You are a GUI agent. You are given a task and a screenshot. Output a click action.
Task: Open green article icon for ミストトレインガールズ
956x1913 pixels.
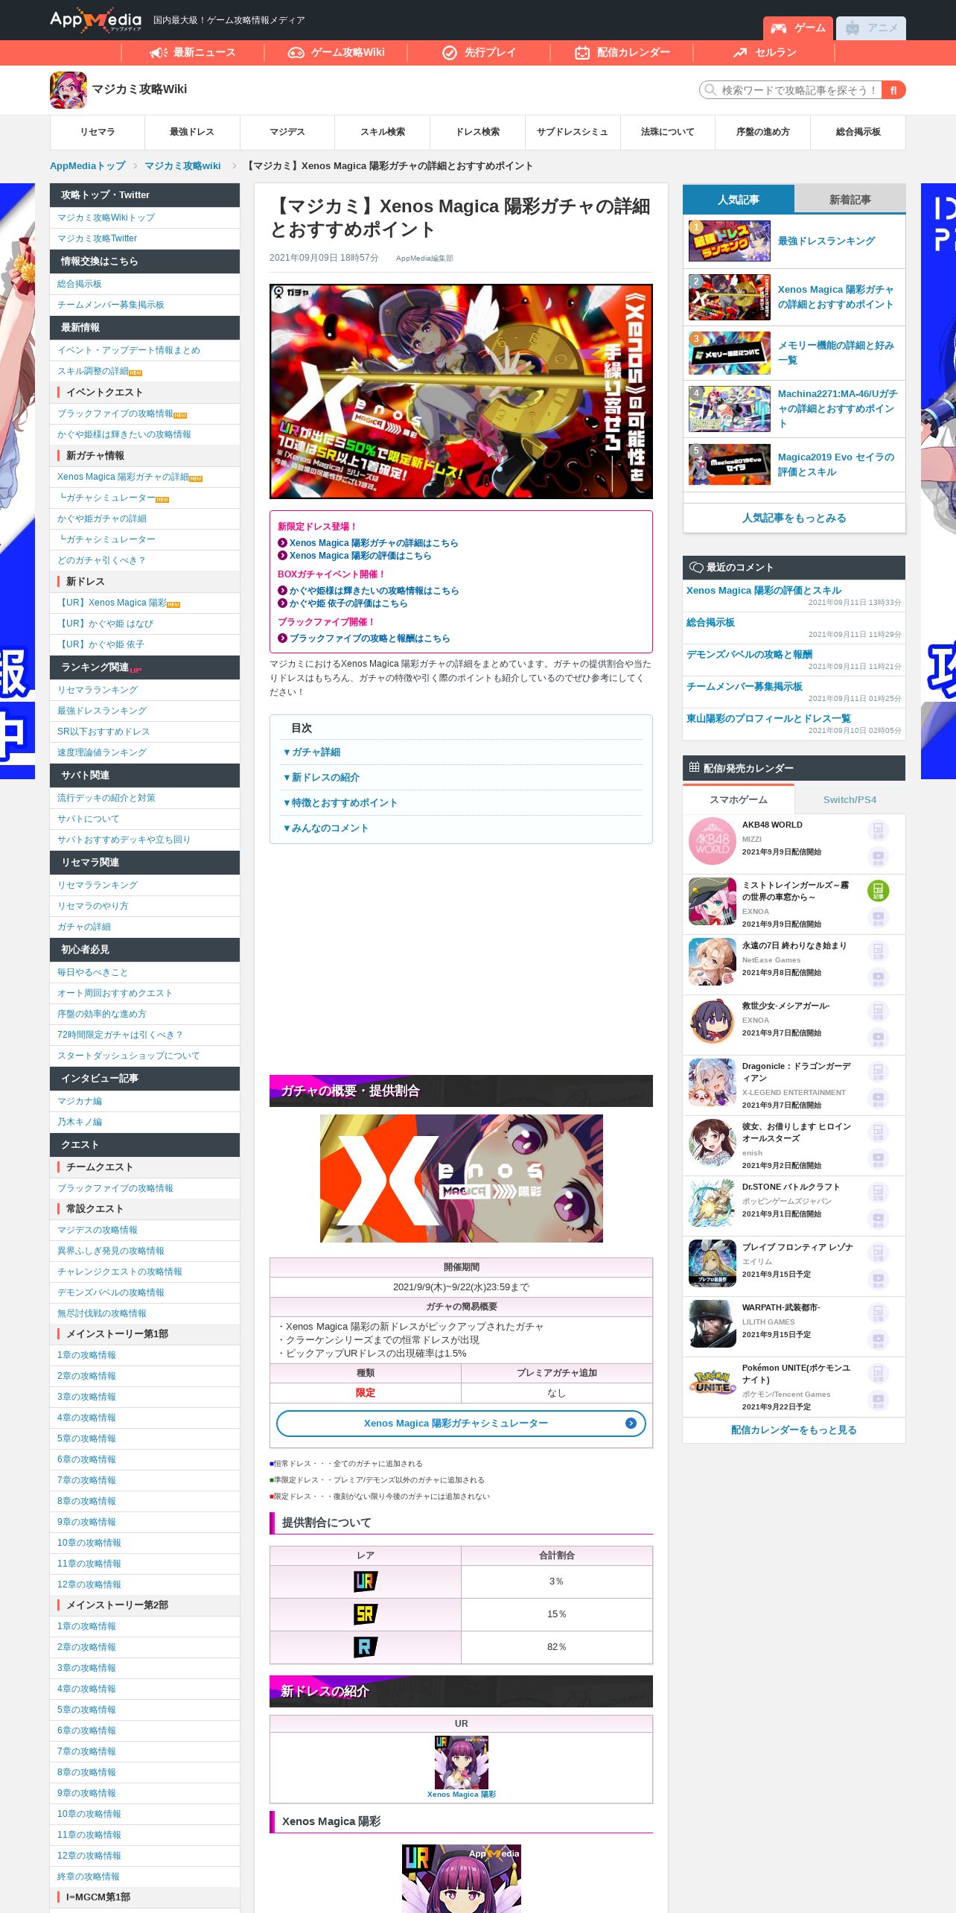point(878,890)
